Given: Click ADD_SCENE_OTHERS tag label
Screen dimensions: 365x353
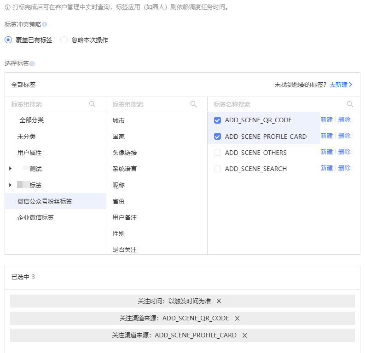Looking at the screenshot, I should (255, 153).
